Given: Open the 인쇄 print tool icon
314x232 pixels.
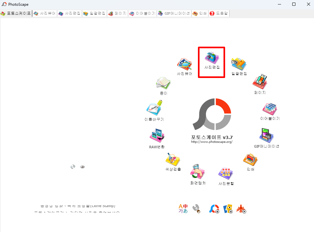Looking at the screenshot, I should (250, 160).
